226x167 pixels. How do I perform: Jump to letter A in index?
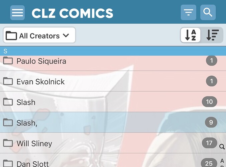(222, 161)
